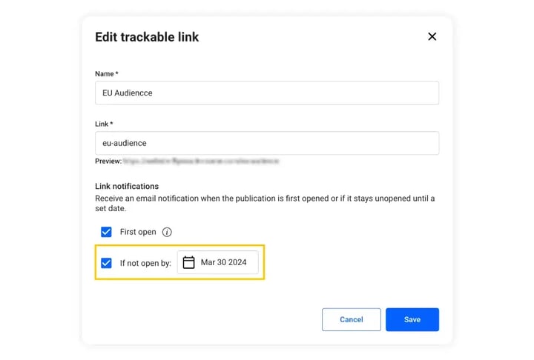The height and width of the screenshot is (360, 534).
Task: Click the Edit trackable link title
Action: 147,37
